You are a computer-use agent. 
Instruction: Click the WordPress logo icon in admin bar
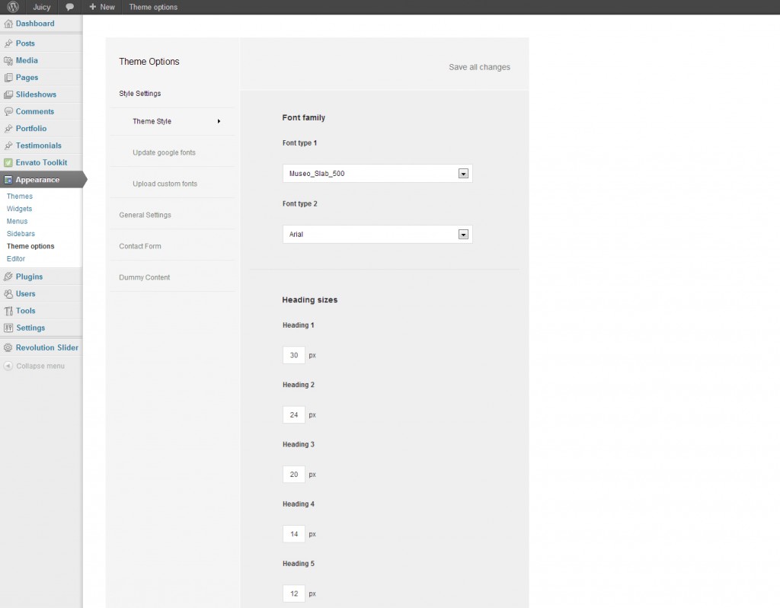tap(13, 7)
